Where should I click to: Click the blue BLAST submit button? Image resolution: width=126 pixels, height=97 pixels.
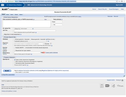pyautogui.click(x=7, y=71)
